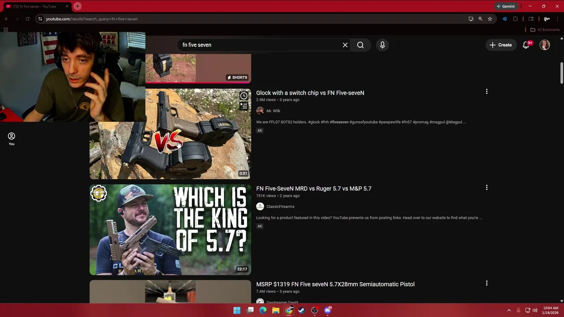Open Gemini in Chrome

[x=505, y=6]
